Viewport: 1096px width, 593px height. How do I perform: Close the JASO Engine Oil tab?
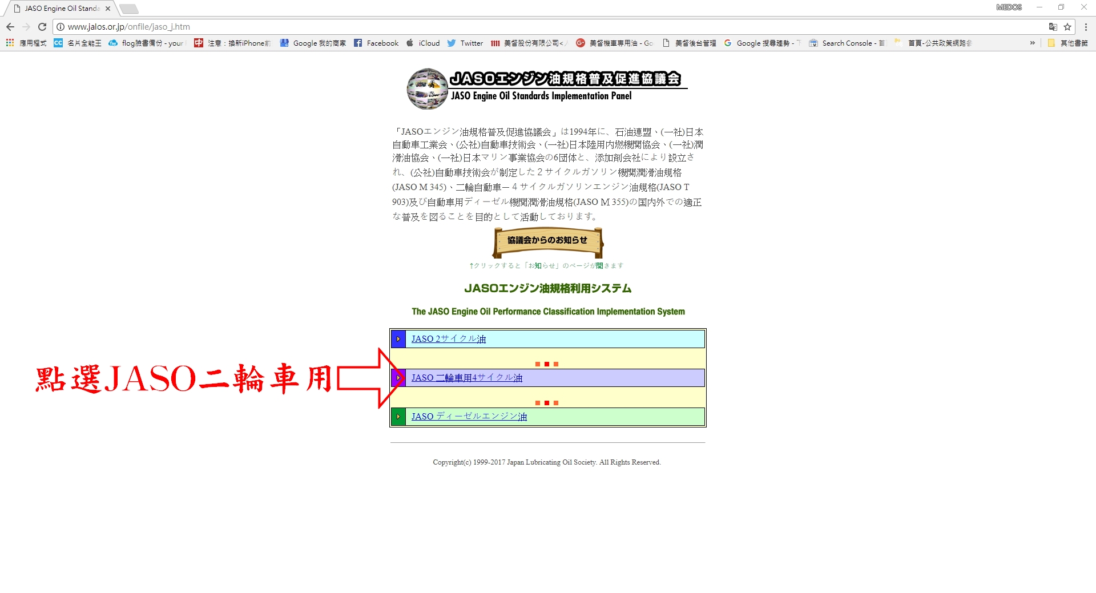pyautogui.click(x=108, y=9)
